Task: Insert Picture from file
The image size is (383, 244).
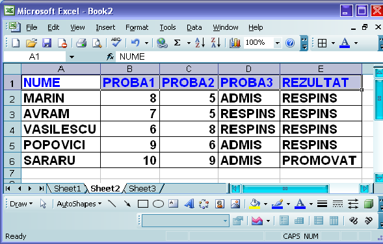Action: [x=235, y=204]
